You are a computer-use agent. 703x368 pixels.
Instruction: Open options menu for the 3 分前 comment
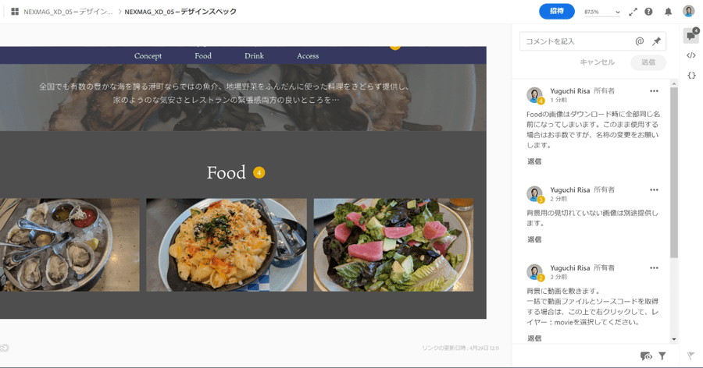click(654, 267)
